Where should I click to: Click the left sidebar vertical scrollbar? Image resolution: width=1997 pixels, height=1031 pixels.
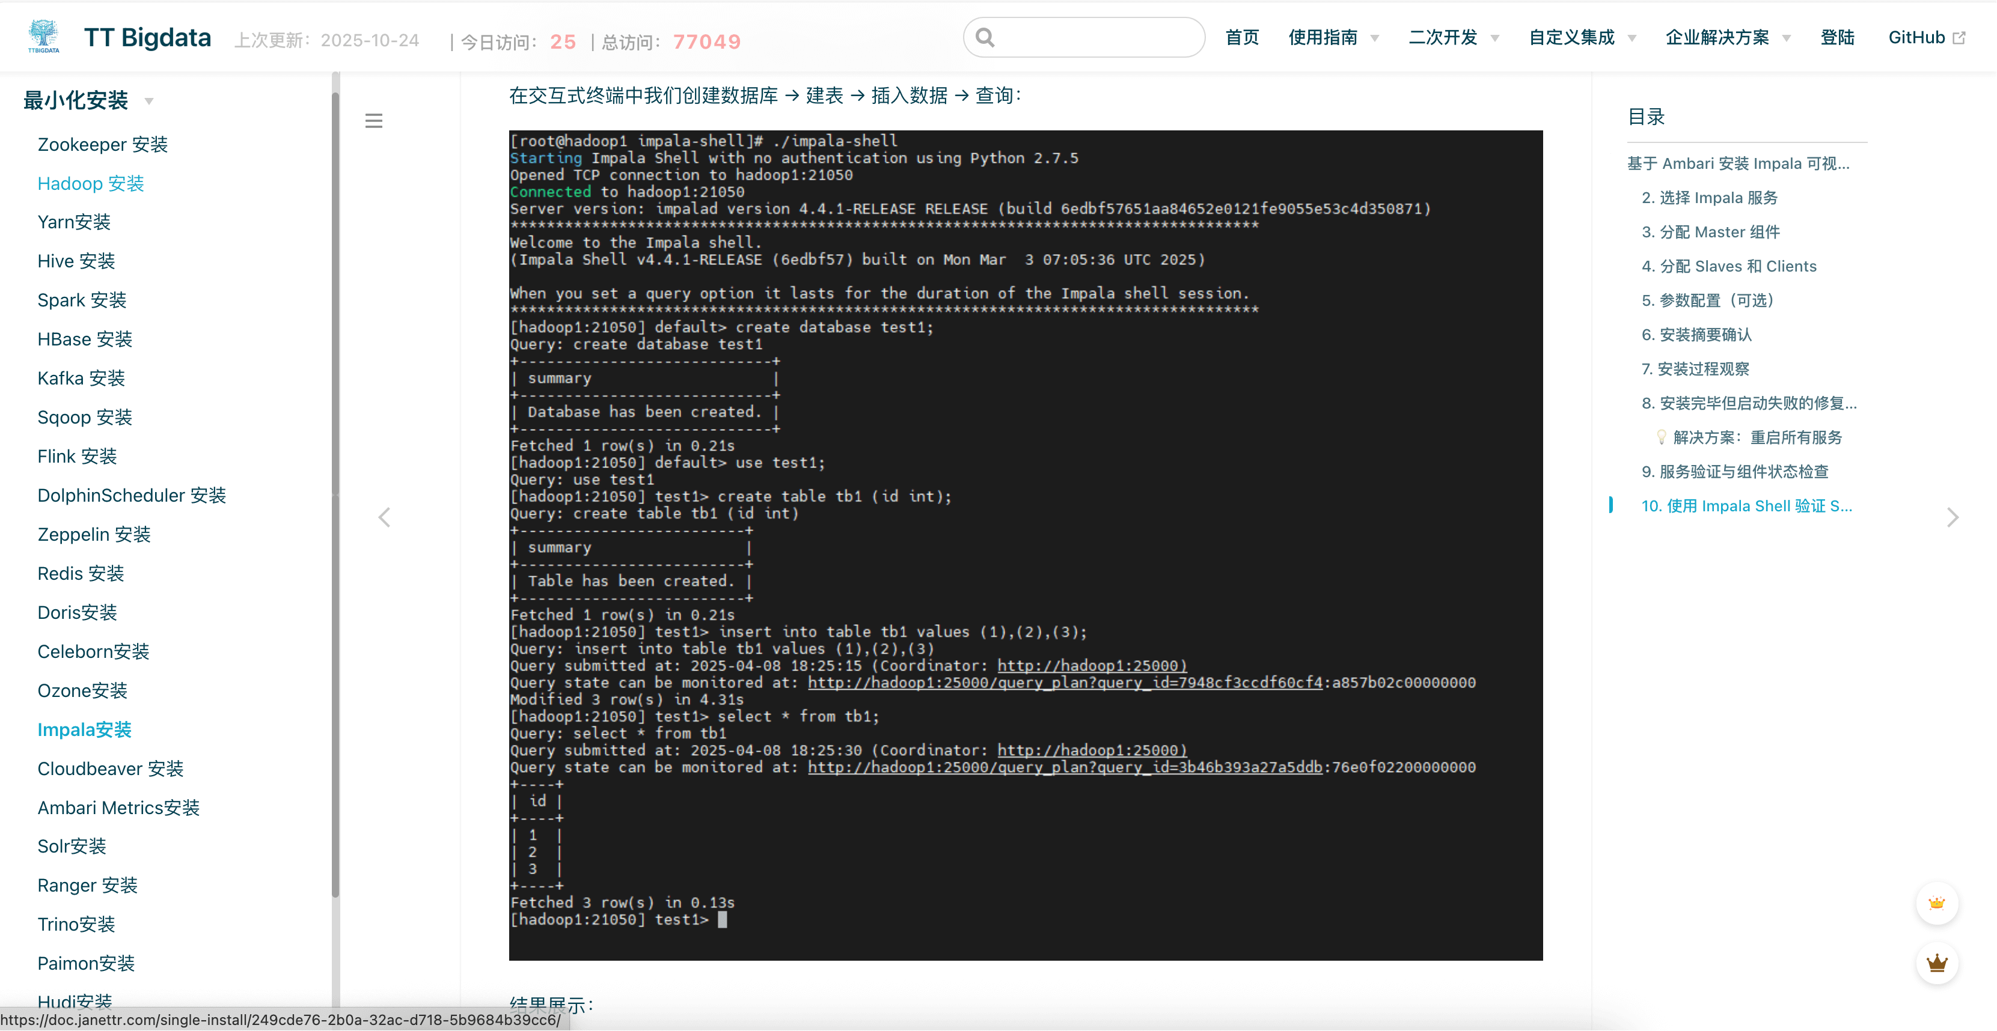(335, 496)
